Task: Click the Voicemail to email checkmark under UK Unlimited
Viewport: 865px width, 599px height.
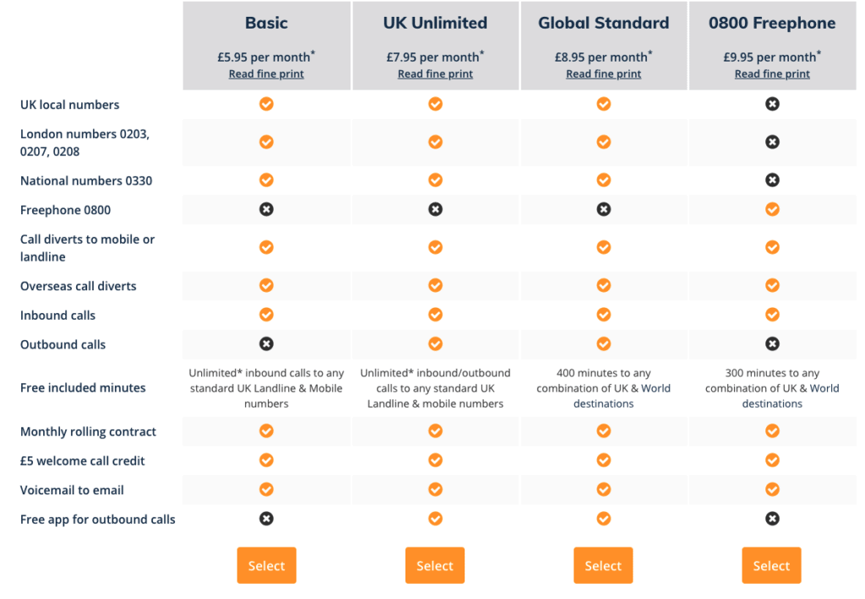Action: (x=435, y=489)
